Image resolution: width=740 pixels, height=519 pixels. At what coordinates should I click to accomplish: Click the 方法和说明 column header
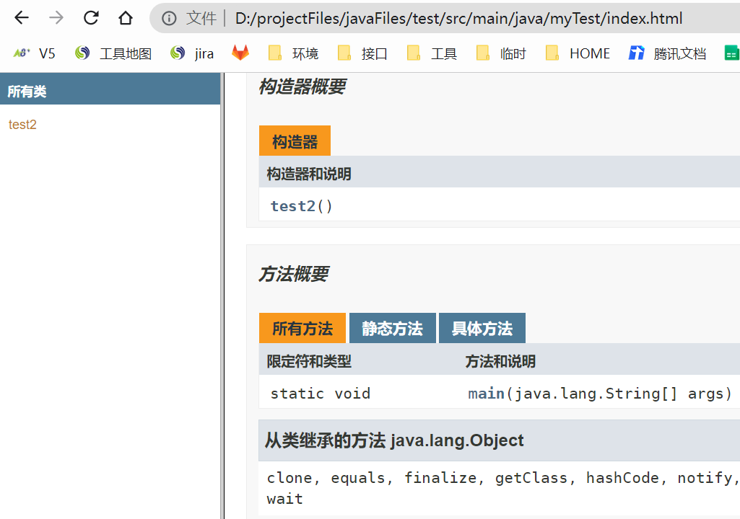[500, 362]
